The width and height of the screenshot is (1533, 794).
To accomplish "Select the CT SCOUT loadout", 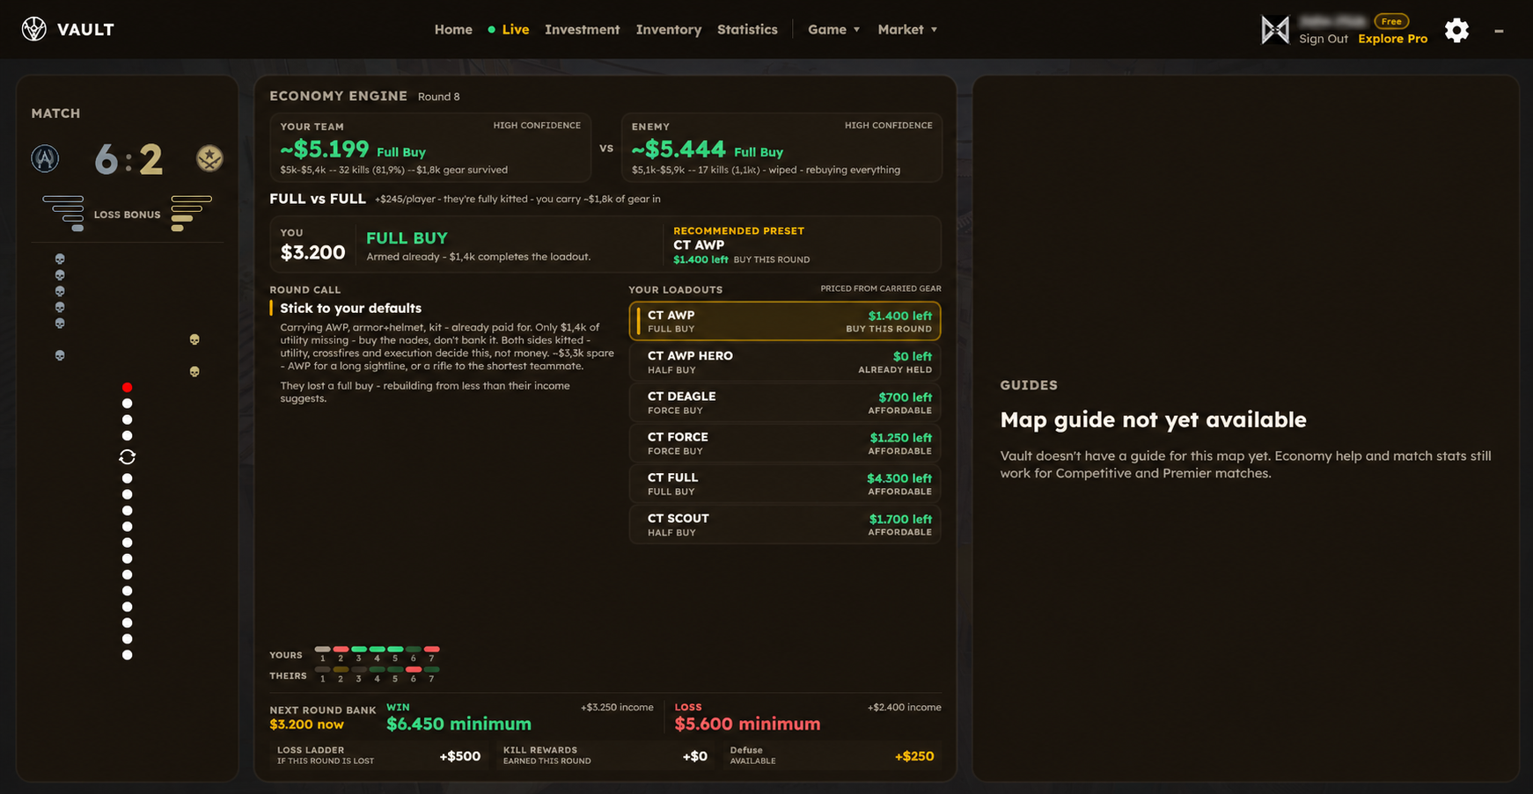I will 785,524.
